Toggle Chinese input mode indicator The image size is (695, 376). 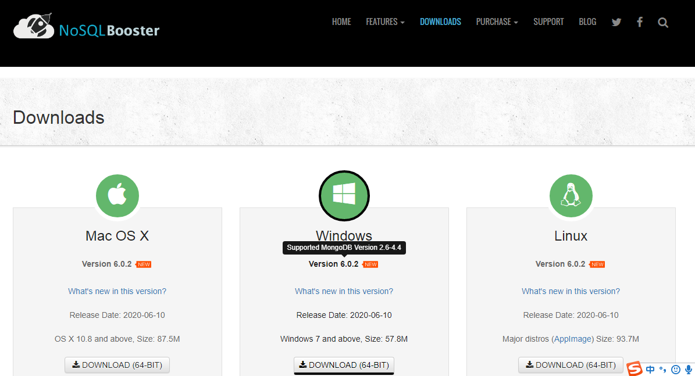(x=650, y=370)
